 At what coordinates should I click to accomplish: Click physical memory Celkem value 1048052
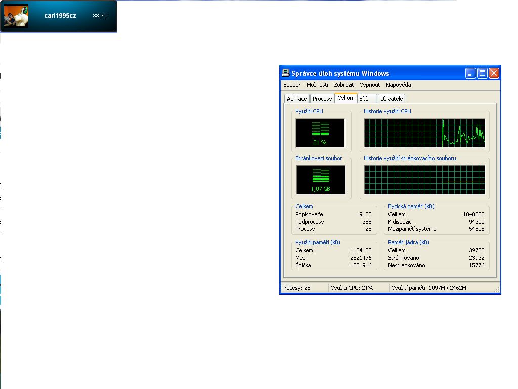[473, 214]
